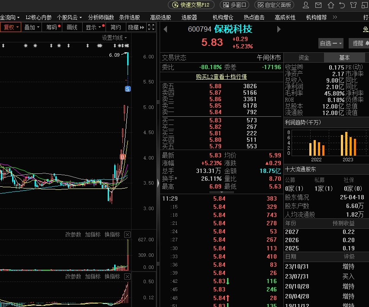Open the user account icon
Viewport: 369px width, 307px height.
coord(306,5)
